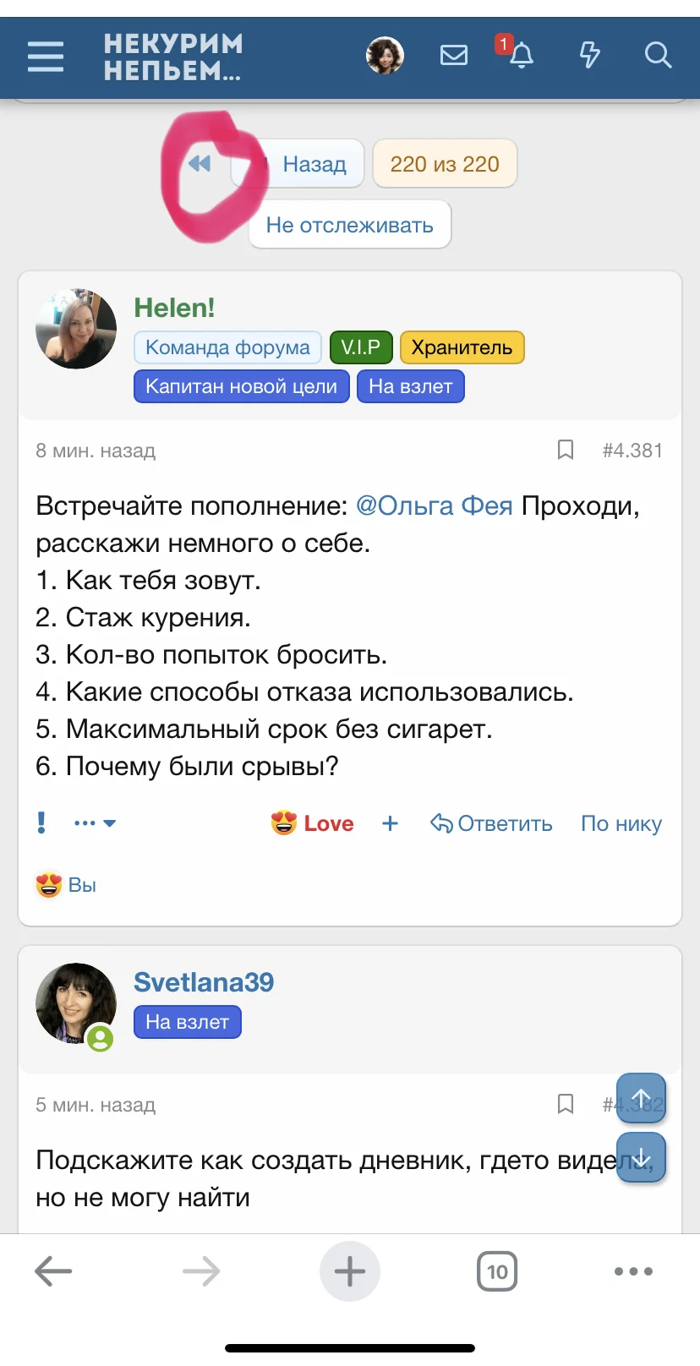Open the plus multi-quote option
700x1366 pixels.
390,823
